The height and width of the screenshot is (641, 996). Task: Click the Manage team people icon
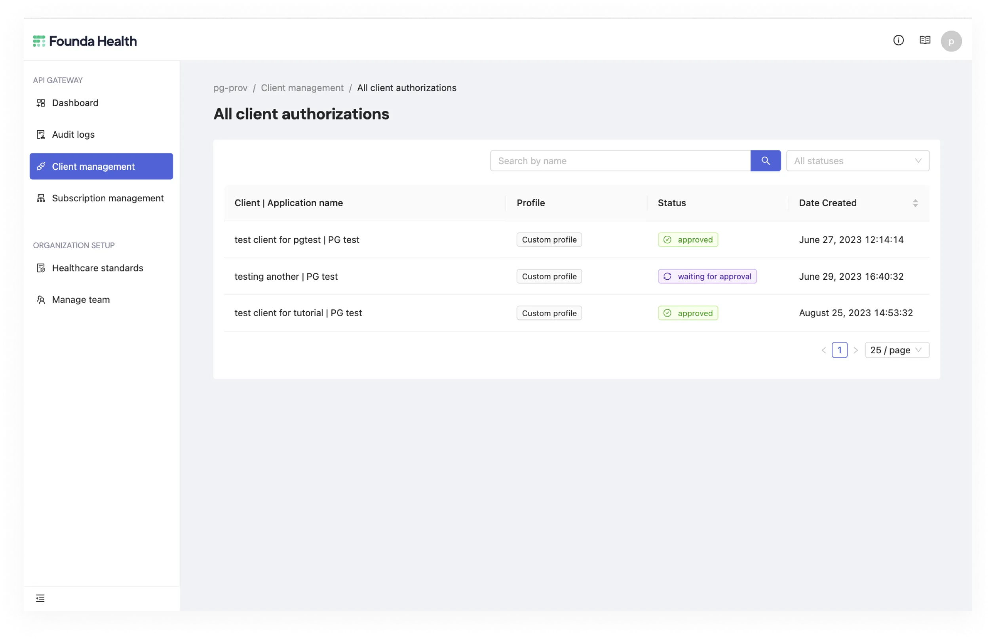41,300
